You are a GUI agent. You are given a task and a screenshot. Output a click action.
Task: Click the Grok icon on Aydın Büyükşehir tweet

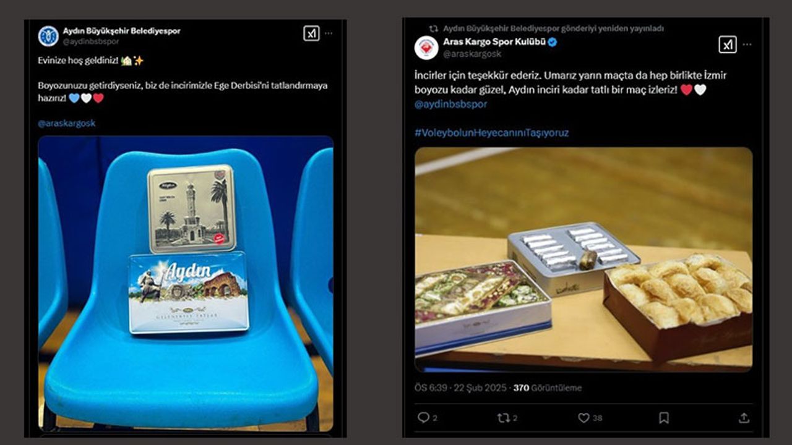[311, 33]
